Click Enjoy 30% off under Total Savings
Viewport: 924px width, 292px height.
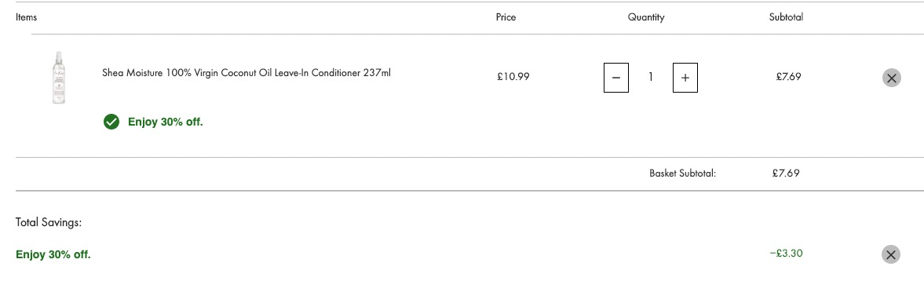click(x=53, y=255)
